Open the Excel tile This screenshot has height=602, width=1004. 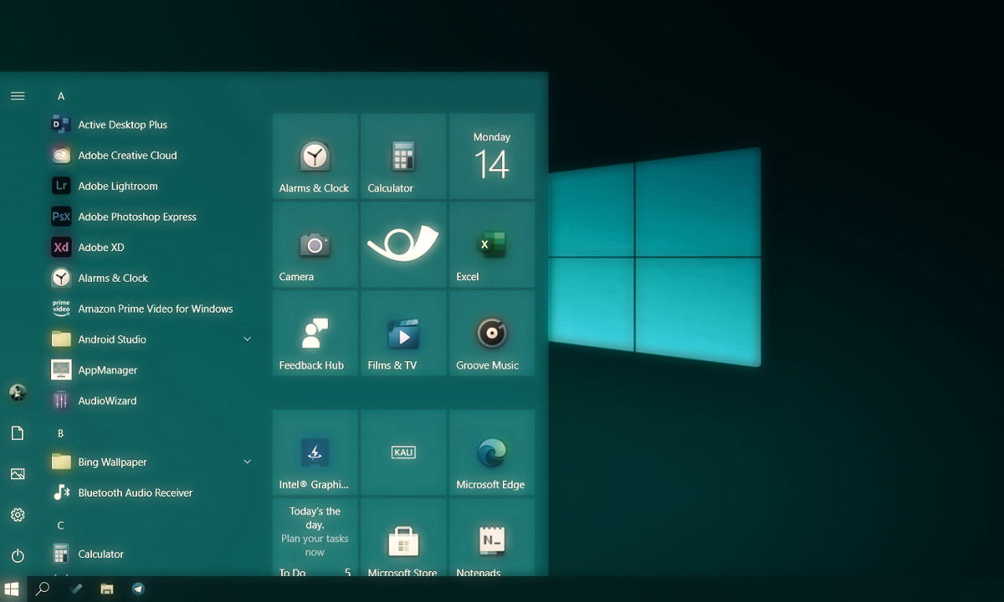click(x=492, y=245)
